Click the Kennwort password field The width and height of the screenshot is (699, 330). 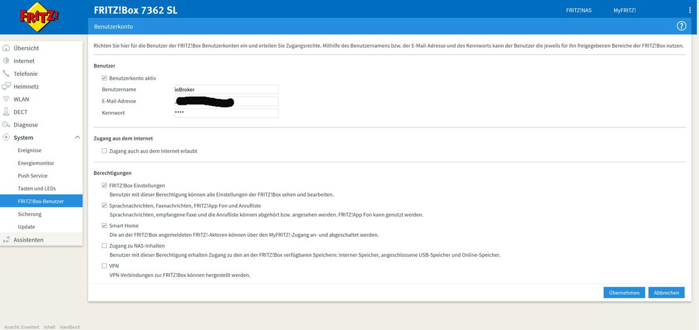click(226, 113)
